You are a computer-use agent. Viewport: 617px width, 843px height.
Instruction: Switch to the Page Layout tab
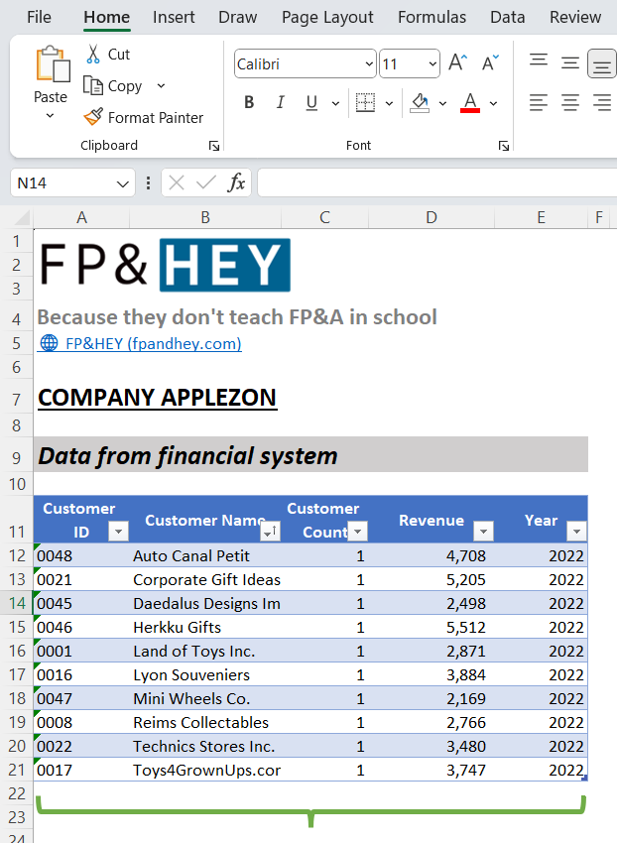(x=327, y=17)
